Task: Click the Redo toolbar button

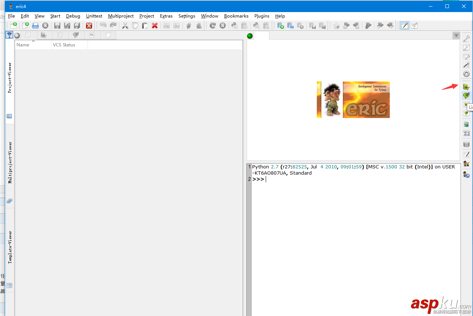Action: [112, 25]
